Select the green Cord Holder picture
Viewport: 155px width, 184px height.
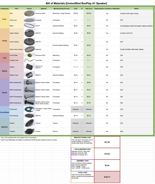pos(29,55)
